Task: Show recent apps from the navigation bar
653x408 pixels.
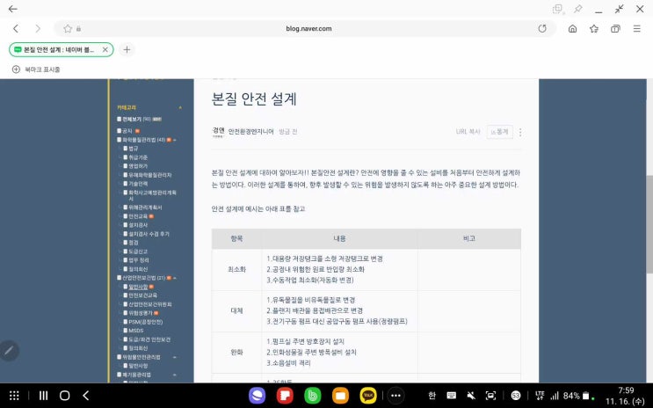Action: (x=43, y=396)
